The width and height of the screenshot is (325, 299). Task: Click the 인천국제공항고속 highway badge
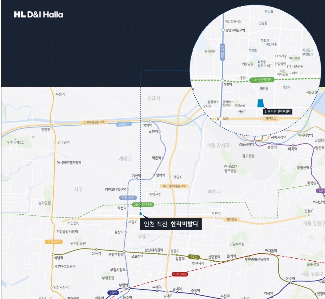tap(94, 122)
